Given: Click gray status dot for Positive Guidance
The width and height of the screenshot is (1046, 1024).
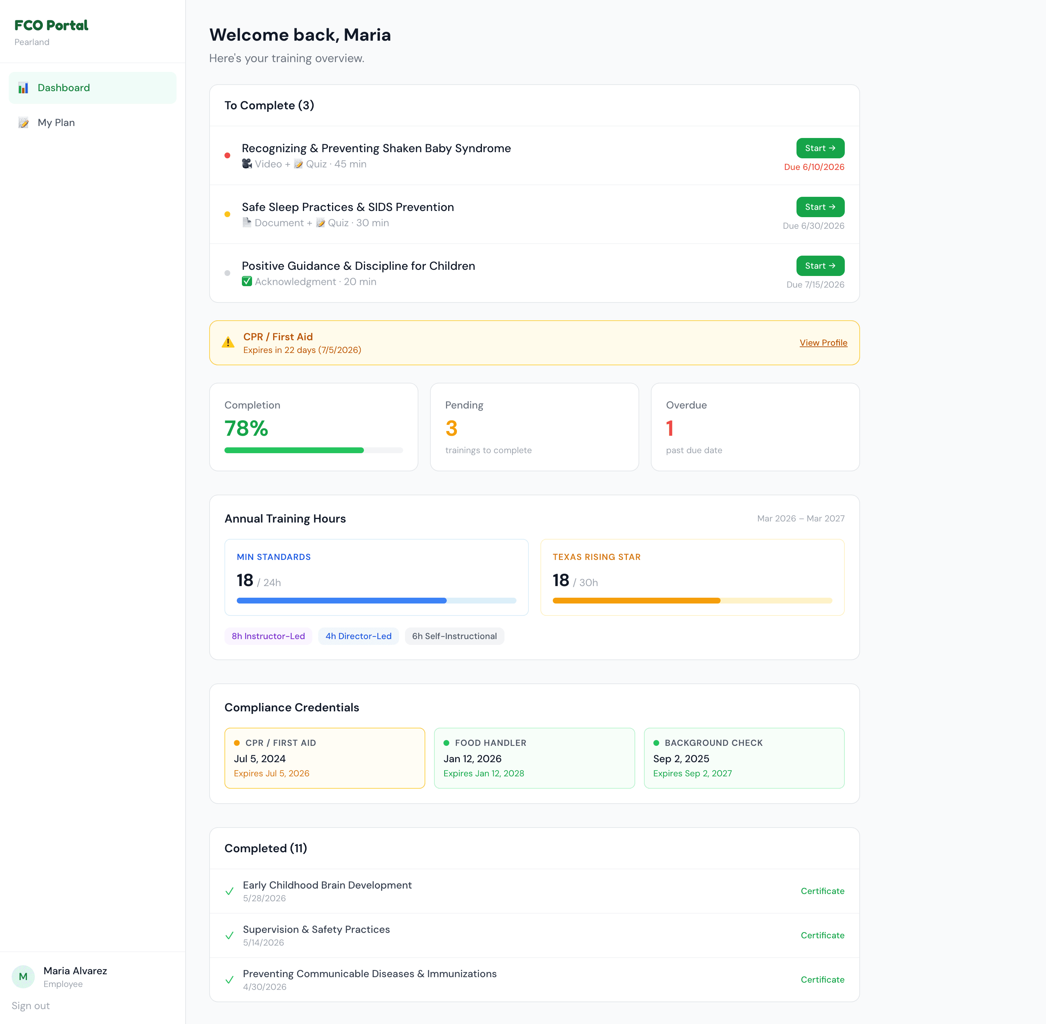Looking at the screenshot, I should tap(227, 273).
